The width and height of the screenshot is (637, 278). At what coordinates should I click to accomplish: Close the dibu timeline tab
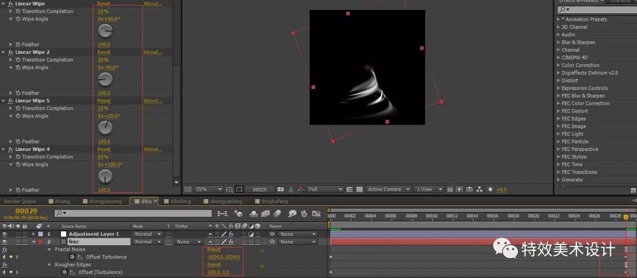(155, 201)
